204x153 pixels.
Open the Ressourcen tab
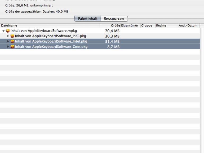pos(114,19)
